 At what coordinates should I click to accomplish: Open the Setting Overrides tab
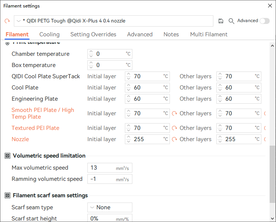(93, 34)
